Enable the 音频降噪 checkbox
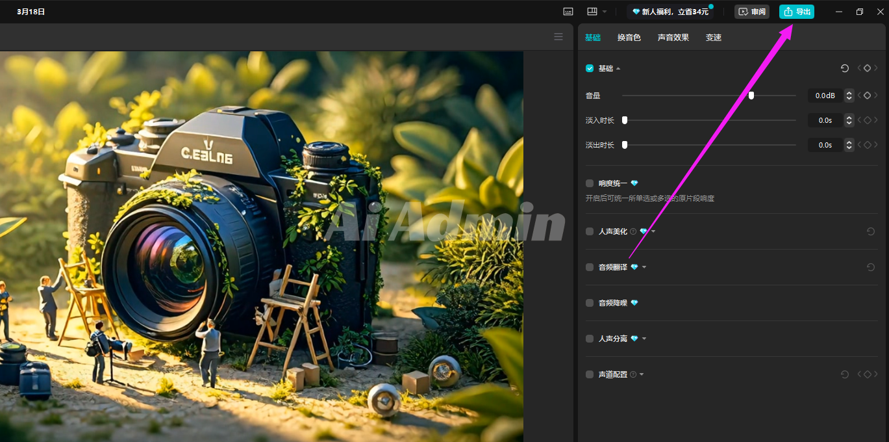 (x=590, y=303)
